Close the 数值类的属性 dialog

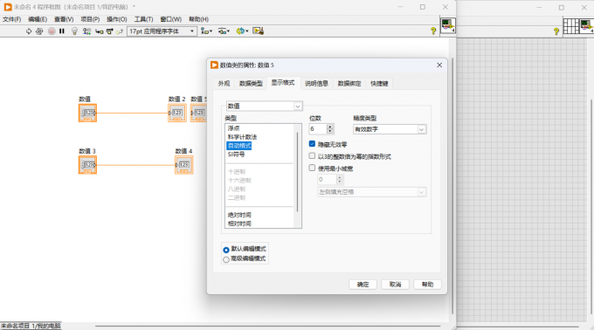[x=439, y=65]
